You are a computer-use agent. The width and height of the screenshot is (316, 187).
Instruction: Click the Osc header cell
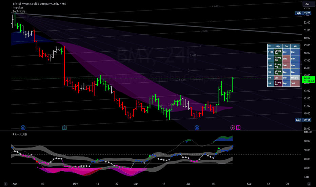pos(287,46)
